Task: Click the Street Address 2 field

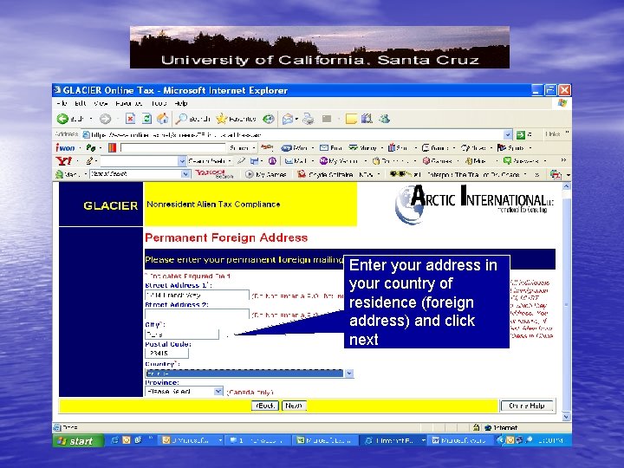Action: [197, 314]
